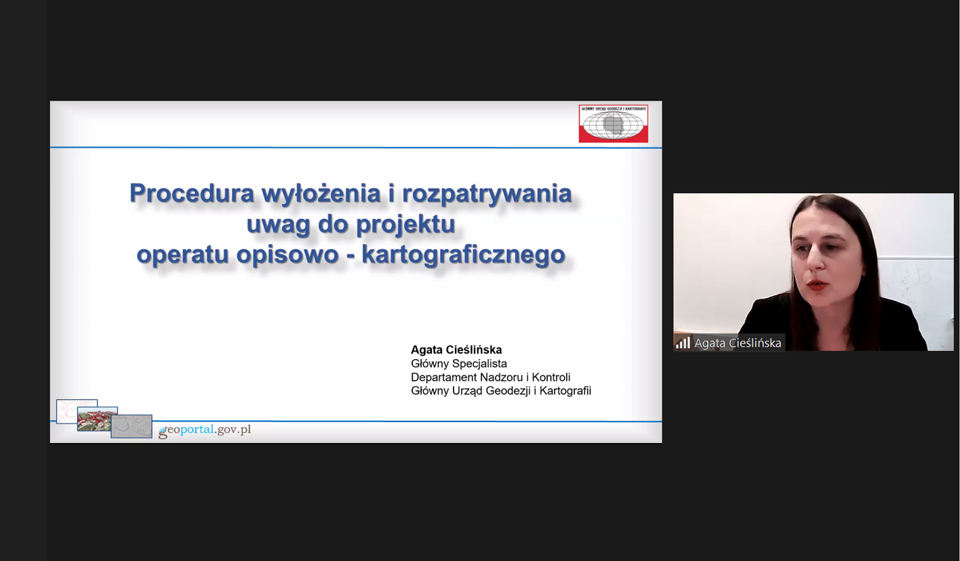The height and width of the screenshot is (561, 960).
Task: Click the Agata Cieślińska name label on video
Action: tap(738, 343)
